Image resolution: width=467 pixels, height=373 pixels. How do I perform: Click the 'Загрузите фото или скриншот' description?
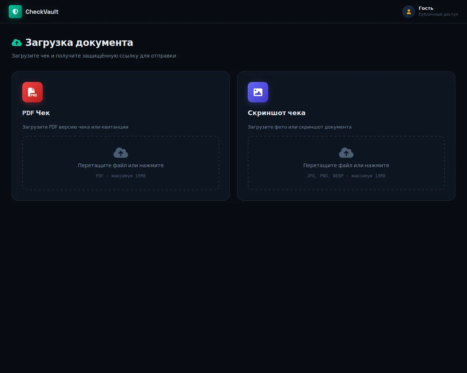(300, 127)
